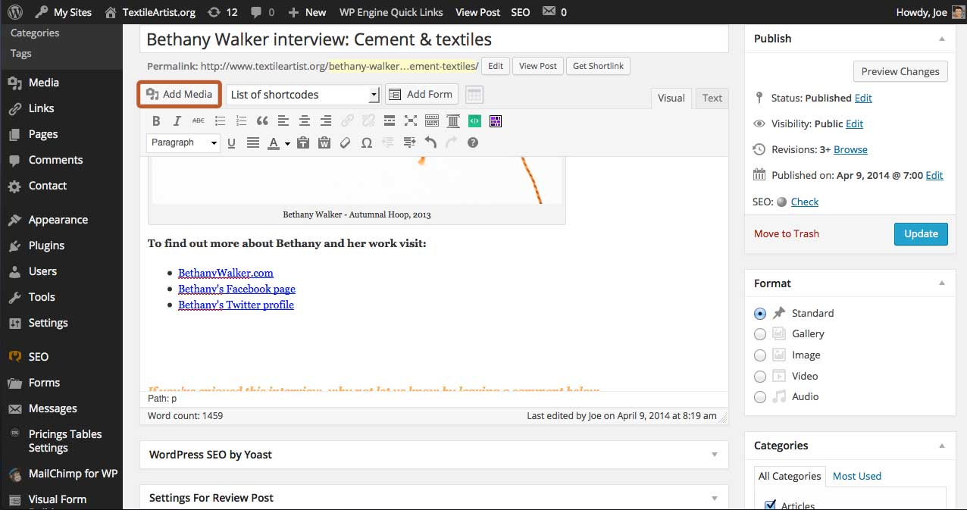Image resolution: width=967 pixels, height=510 pixels.
Task: Align text left
Action: click(x=283, y=120)
